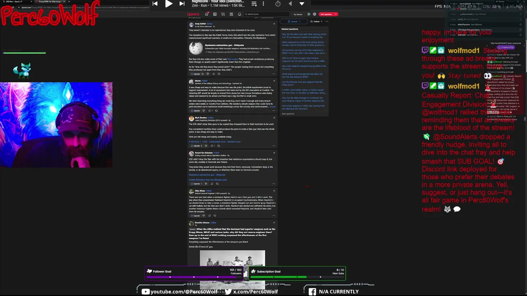Open Quora Answer pencil icon in navbar

(x=223, y=14)
